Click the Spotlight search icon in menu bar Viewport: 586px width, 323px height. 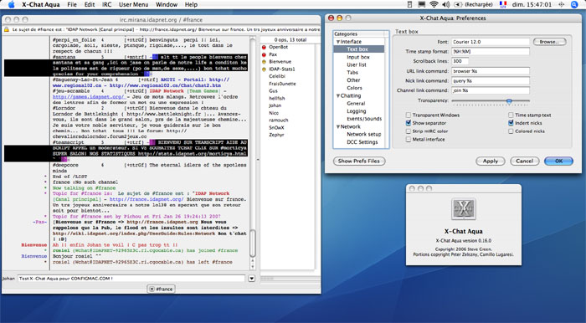point(574,4)
